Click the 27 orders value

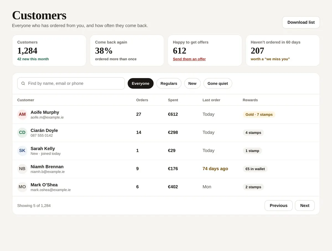pyautogui.click(x=139, y=114)
